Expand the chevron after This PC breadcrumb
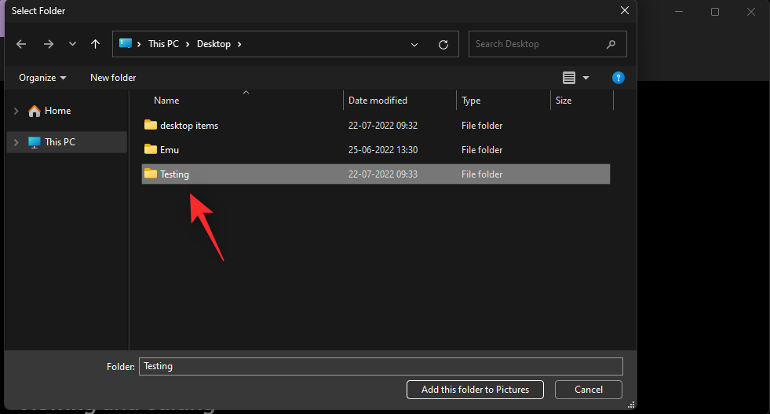The height and width of the screenshot is (414, 770). (x=188, y=44)
